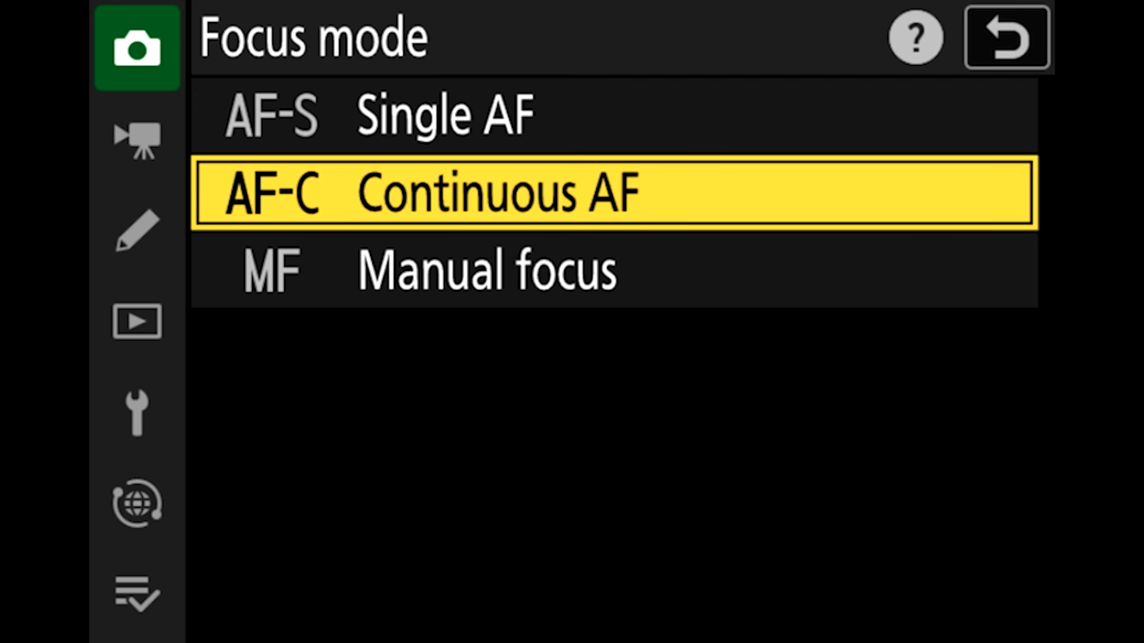Switch to the Movie Shooting menu icon
Viewport: 1144px width, 643px height.
[137, 139]
